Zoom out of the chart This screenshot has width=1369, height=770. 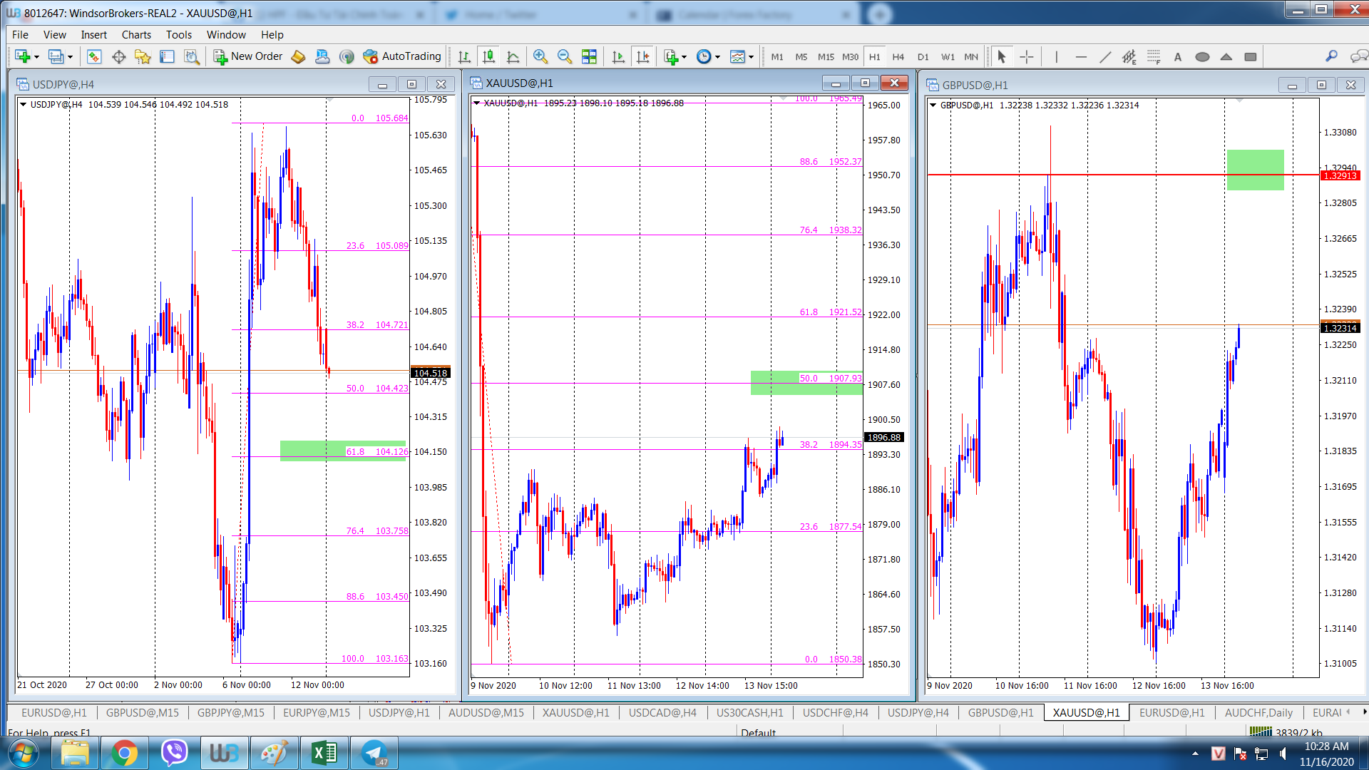tap(565, 56)
